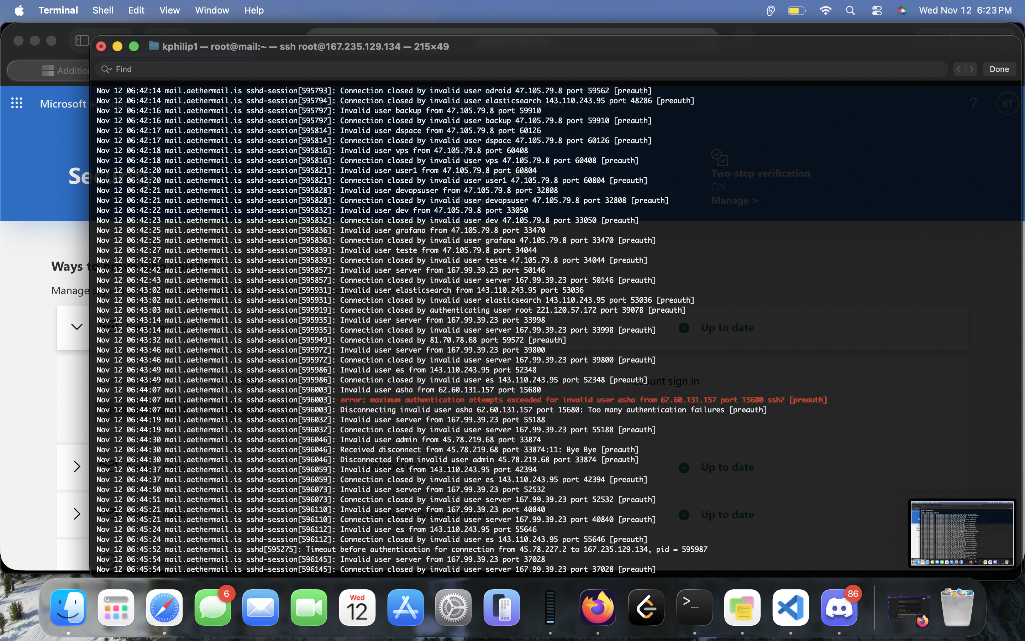1025x641 pixels.
Task: Open System Settings gear in Dock
Action: point(453,608)
